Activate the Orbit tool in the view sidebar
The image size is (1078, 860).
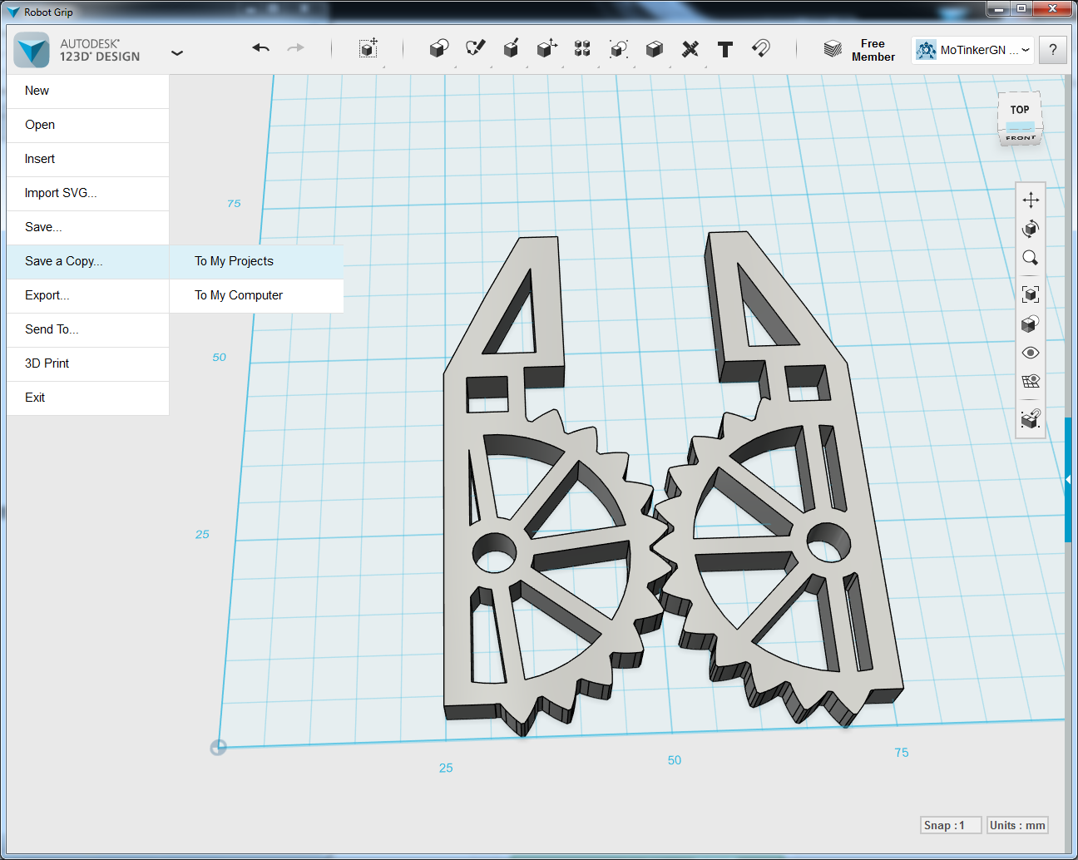tap(1030, 229)
